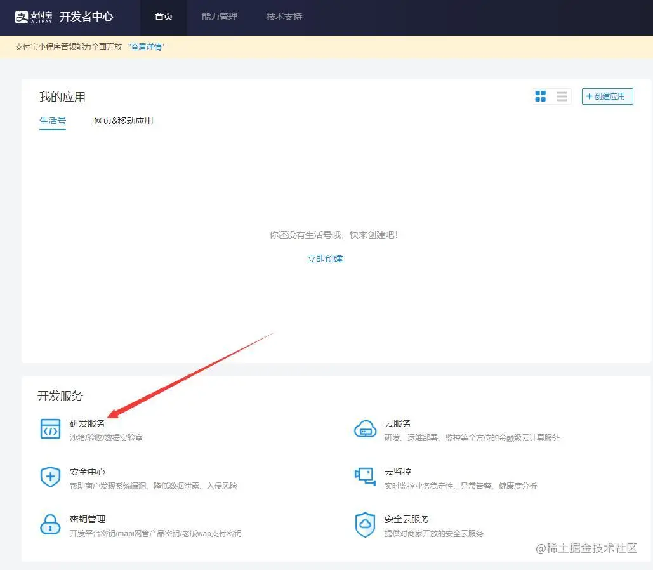Click the 研发服务 code window icon

click(x=50, y=428)
